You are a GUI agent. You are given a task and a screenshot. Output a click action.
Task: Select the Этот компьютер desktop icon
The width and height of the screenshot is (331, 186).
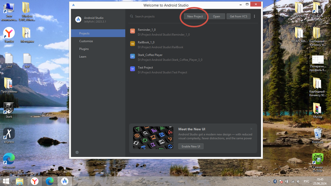coord(9,12)
